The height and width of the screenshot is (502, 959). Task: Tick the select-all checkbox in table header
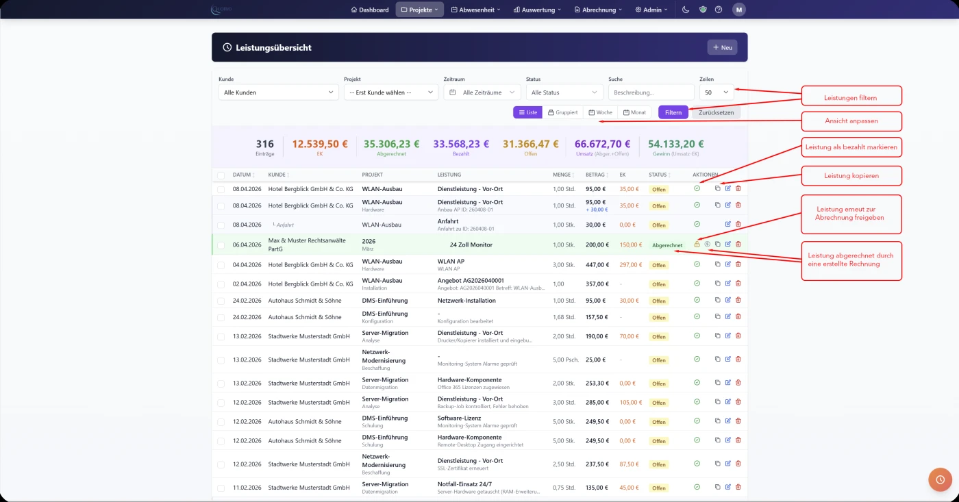pos(221,175)
